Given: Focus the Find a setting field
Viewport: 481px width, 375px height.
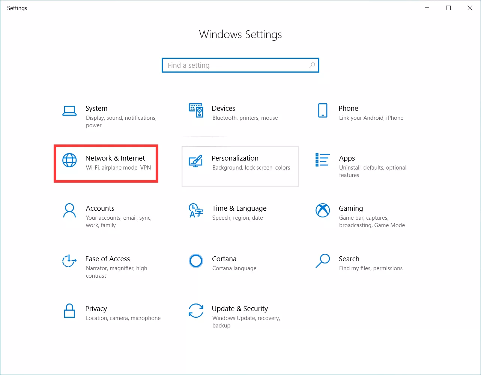Looking at the screenshot, I should (240, 65).
